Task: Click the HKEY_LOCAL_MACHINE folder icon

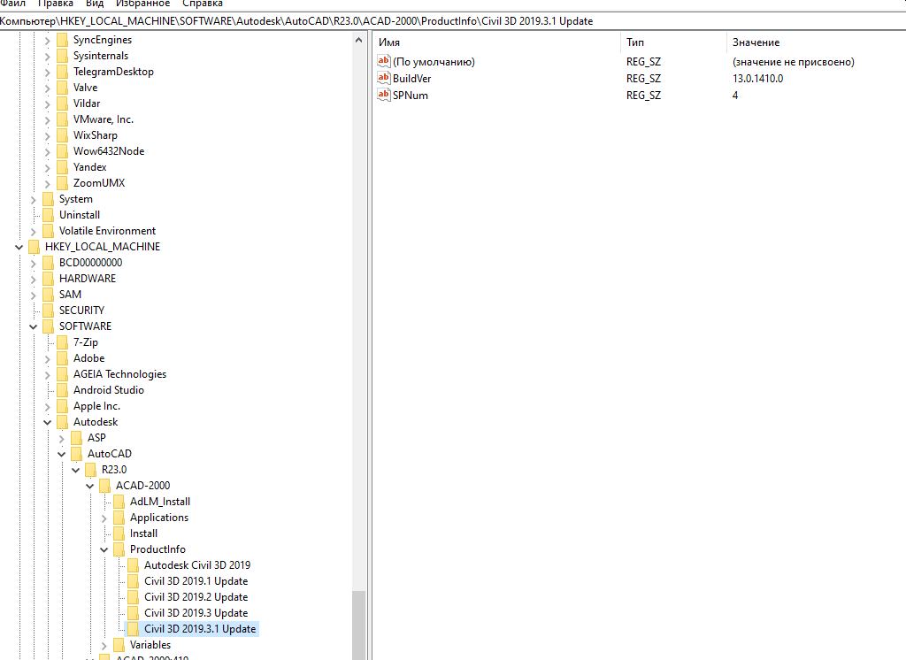Action: (x=35, y=247)
